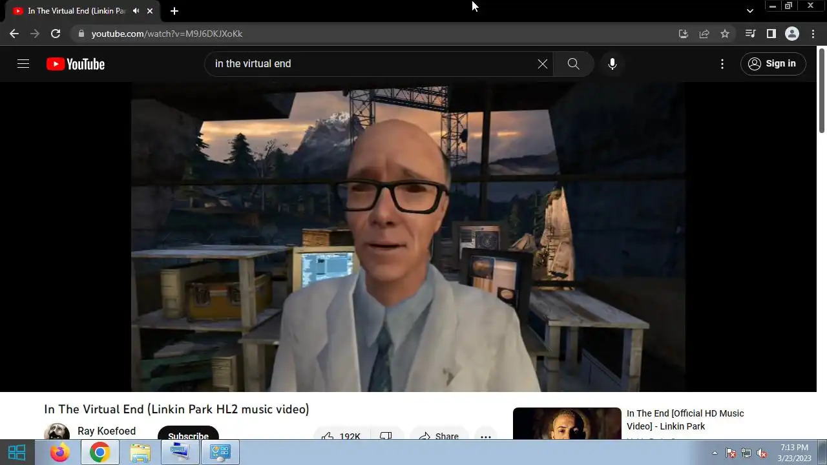Switch to Chrome in the taskbar
This screenshot has width=827, height=465.
coord(99,453)
